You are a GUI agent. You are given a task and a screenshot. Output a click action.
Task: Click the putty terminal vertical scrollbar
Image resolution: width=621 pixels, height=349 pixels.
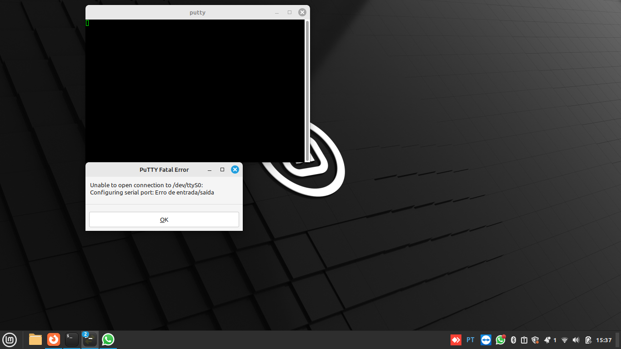pos(307,91)
